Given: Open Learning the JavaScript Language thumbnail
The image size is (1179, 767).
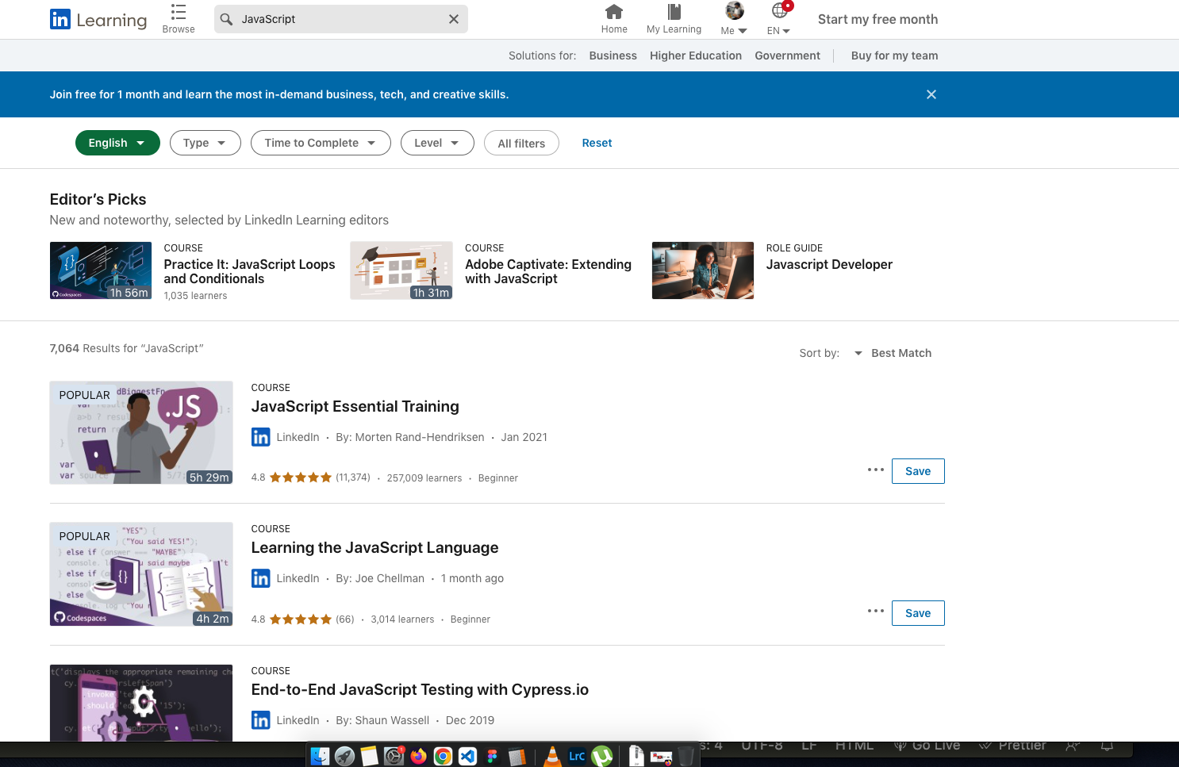Looking at the screenshot, I should 141,574.
